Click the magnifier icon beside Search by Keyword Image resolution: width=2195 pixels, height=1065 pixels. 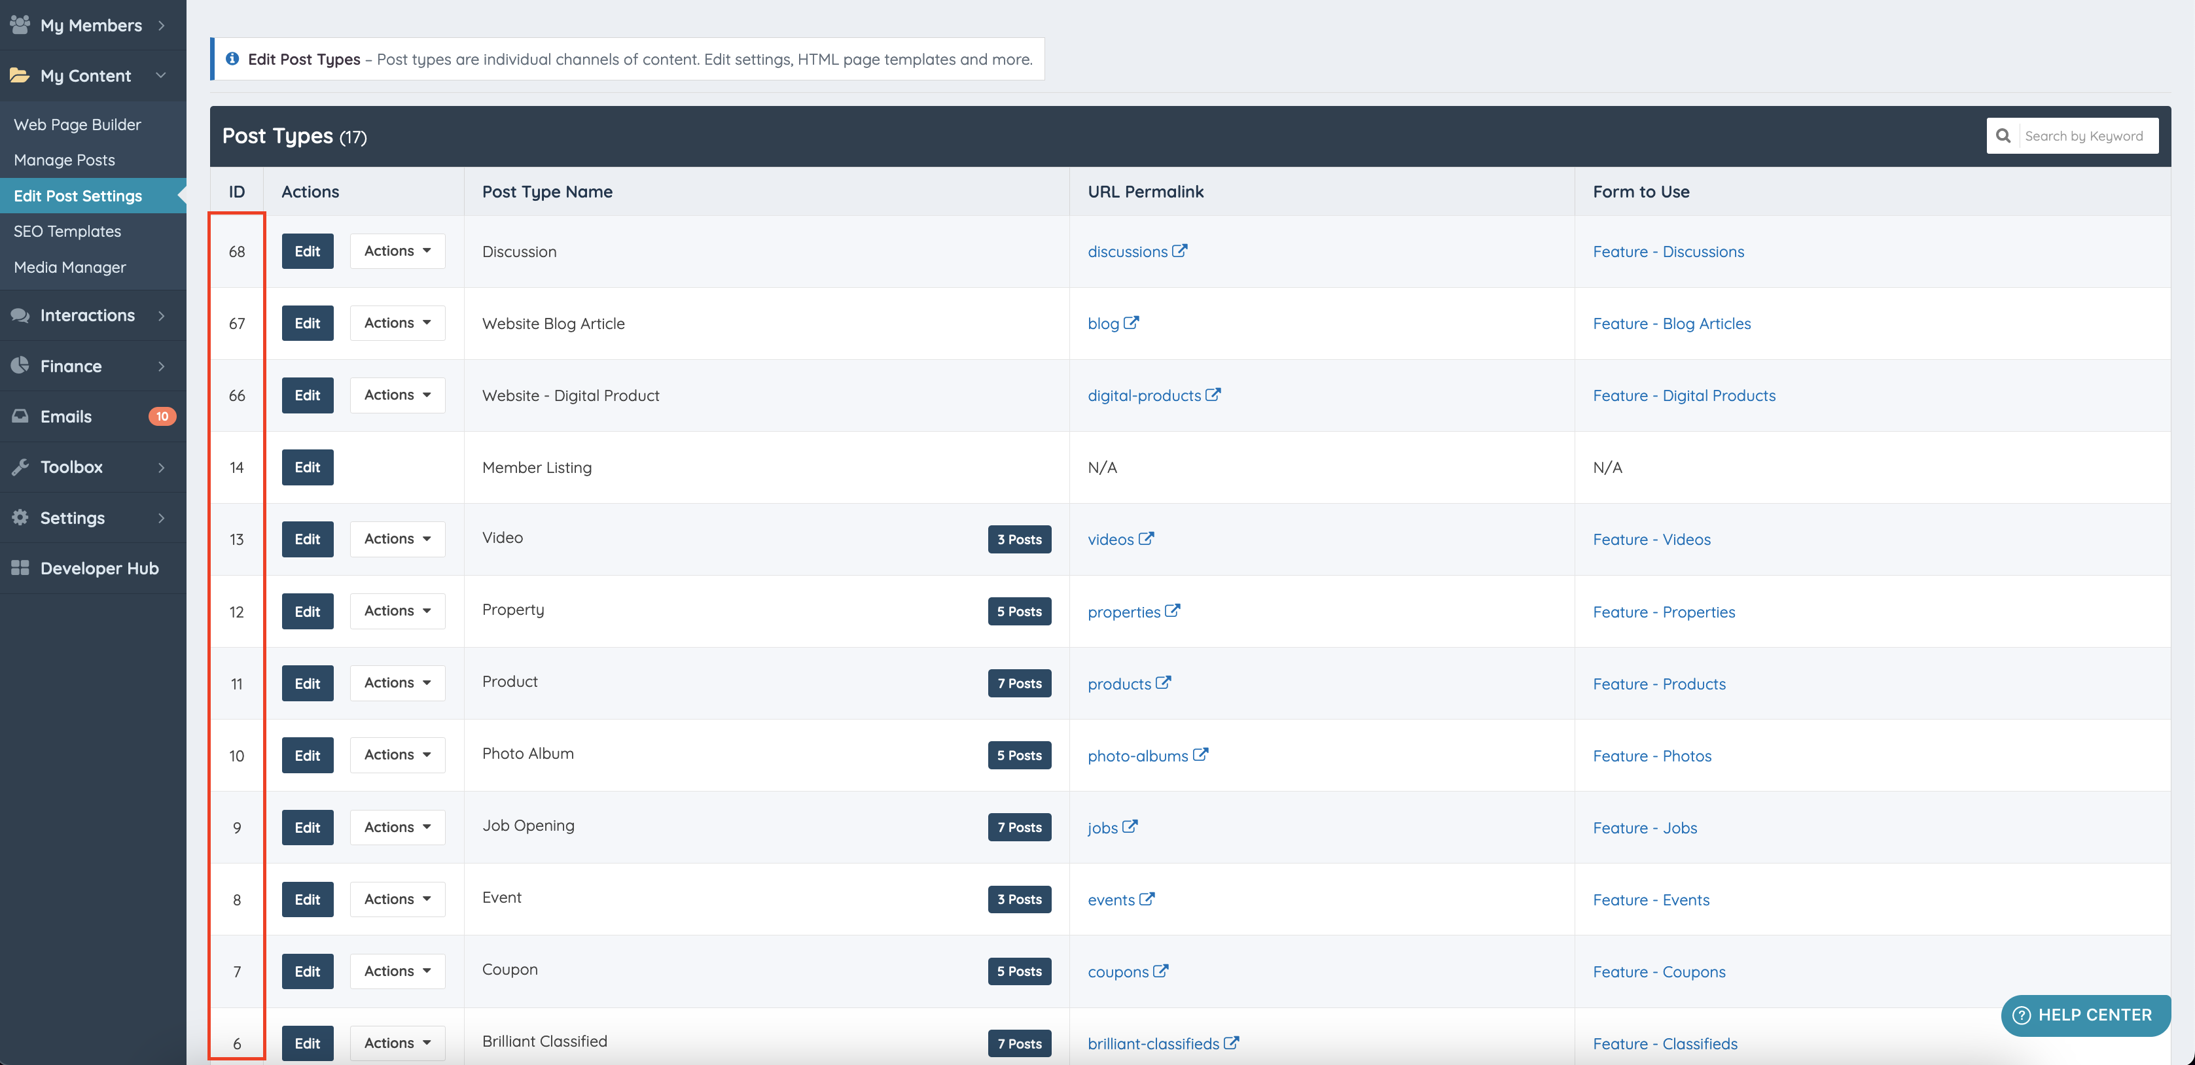2003,135
